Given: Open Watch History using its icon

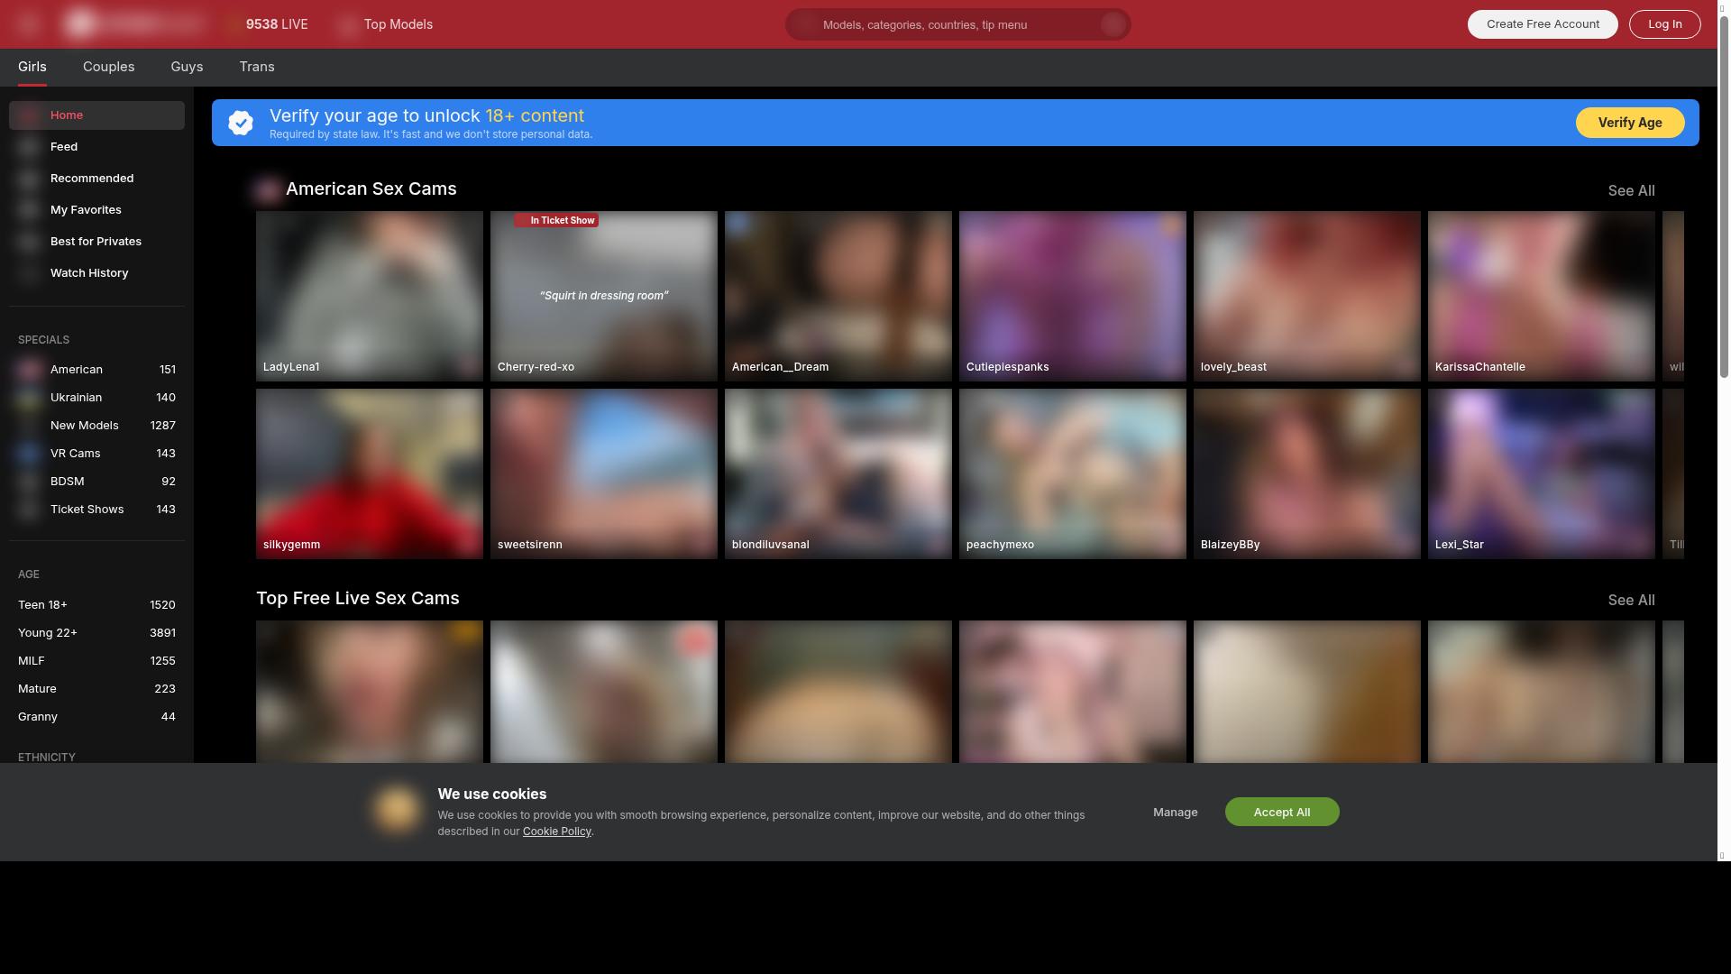Looking at the screenshot, I should tap(28, 272).
